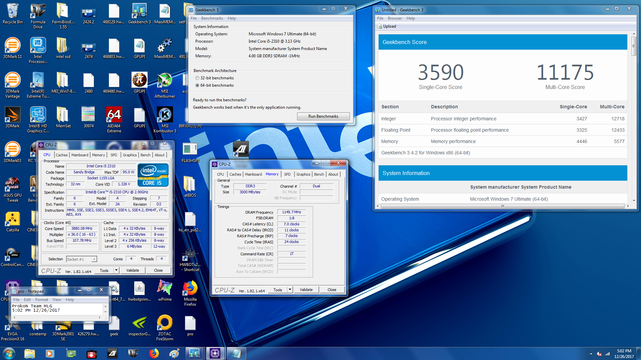641x360 pixels.
Task: Open Intel Extreme Tuning shortcut
Action: 38,85
